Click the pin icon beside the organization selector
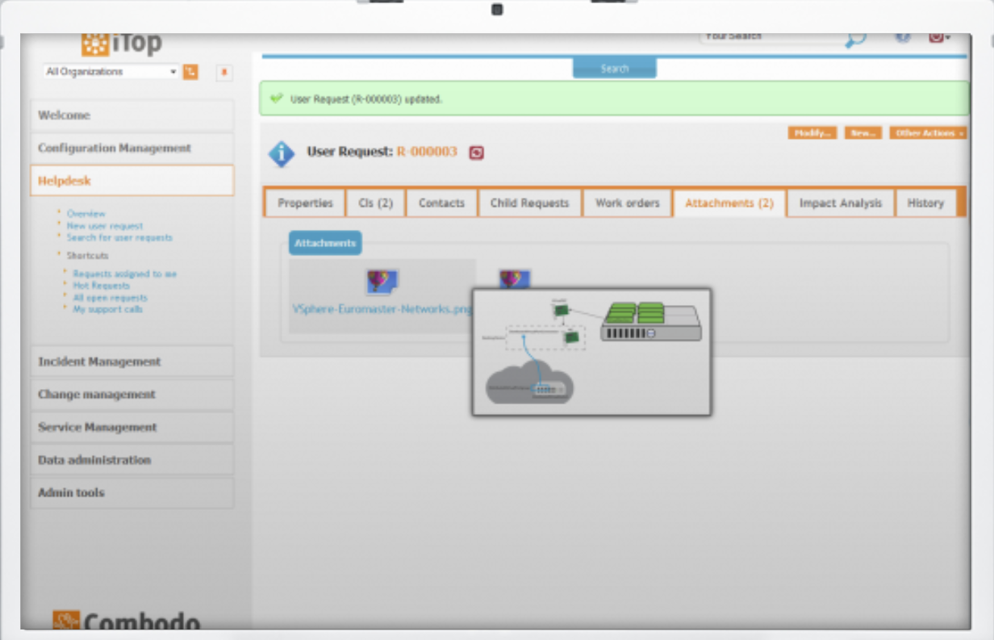This screenshot has height=640, width=994. click(223, 73)
